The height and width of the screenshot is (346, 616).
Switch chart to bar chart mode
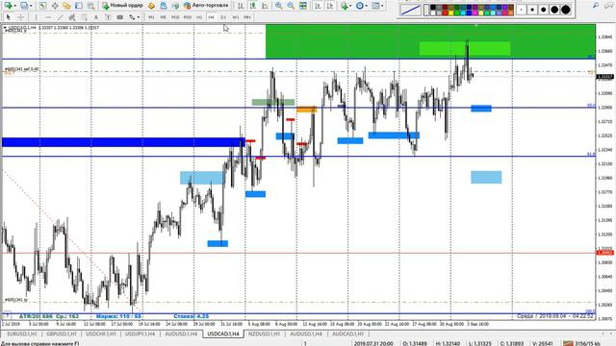pos(241,6)
